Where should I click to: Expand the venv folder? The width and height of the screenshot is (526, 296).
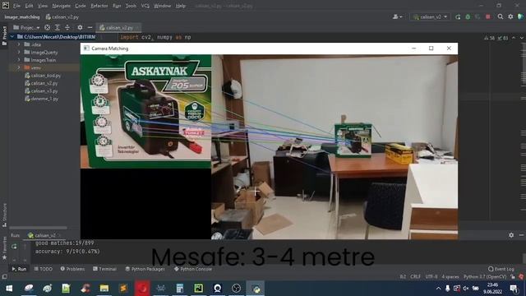19,67
